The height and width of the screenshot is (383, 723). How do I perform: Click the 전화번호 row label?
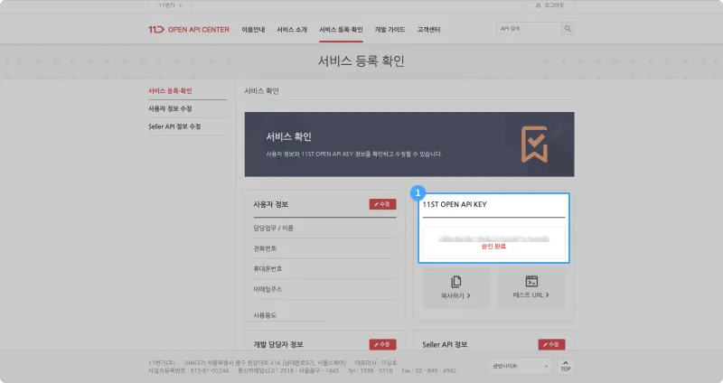tap(265, 248)
